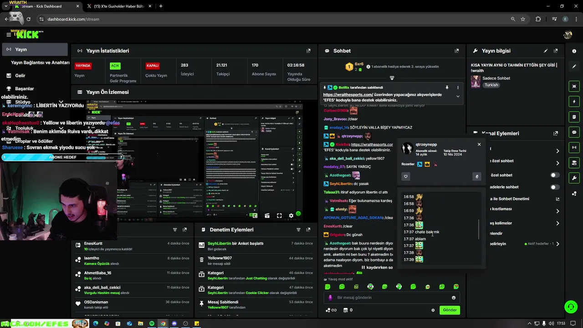Image resolution: width=583 pixels, height=328 pixels.
Task: Bookmark this page with the star icon
Action: click(x=523, y=19)
